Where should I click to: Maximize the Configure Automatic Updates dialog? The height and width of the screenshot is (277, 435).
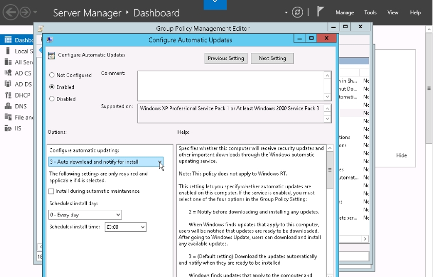point(311,38)
